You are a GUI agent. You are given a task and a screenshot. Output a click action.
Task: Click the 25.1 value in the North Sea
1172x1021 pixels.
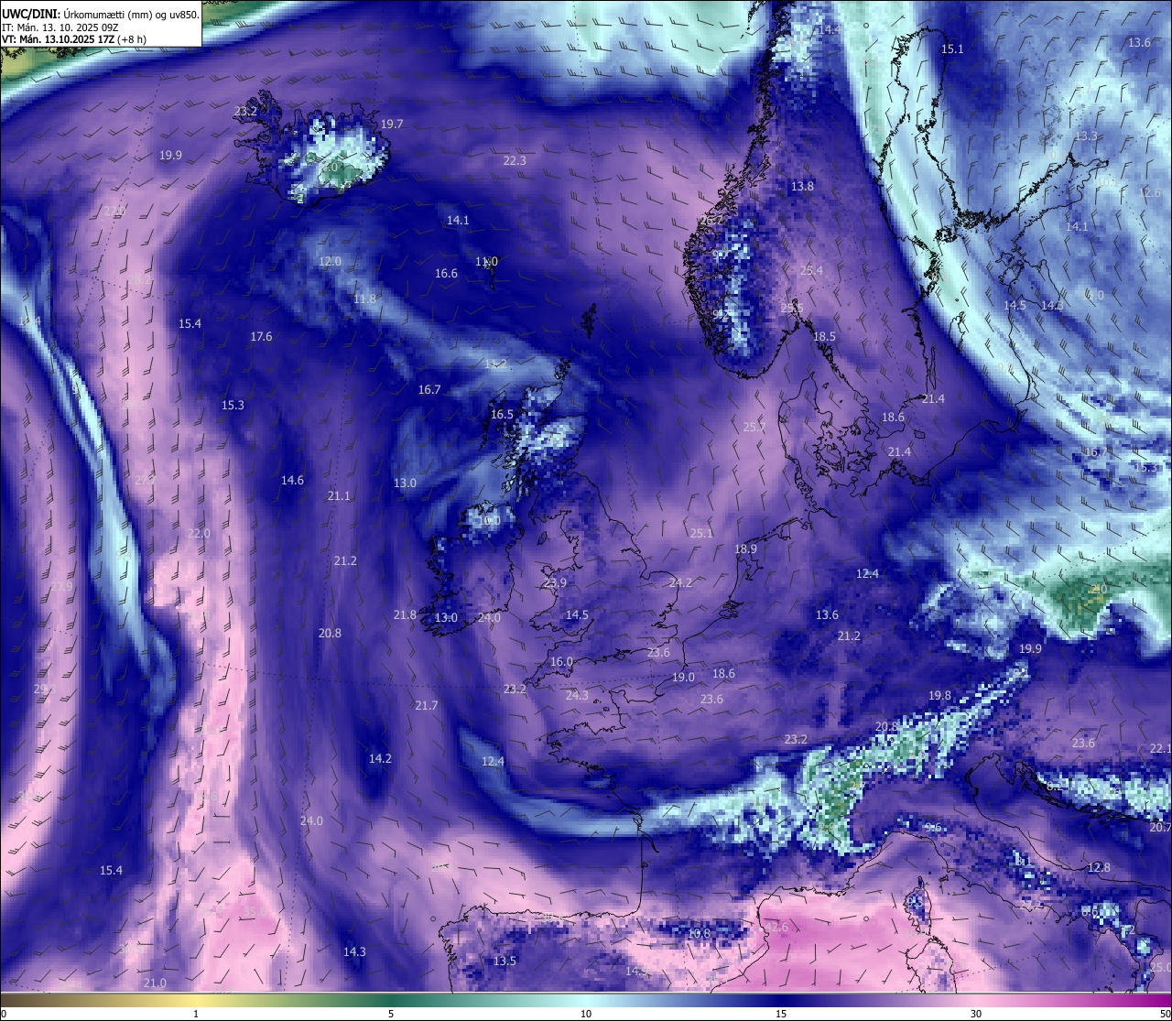click(701, 533)
